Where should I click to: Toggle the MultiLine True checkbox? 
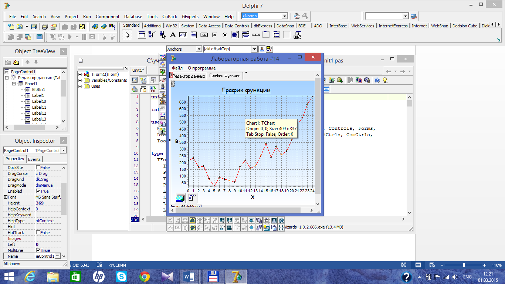[x=38, y=250]
